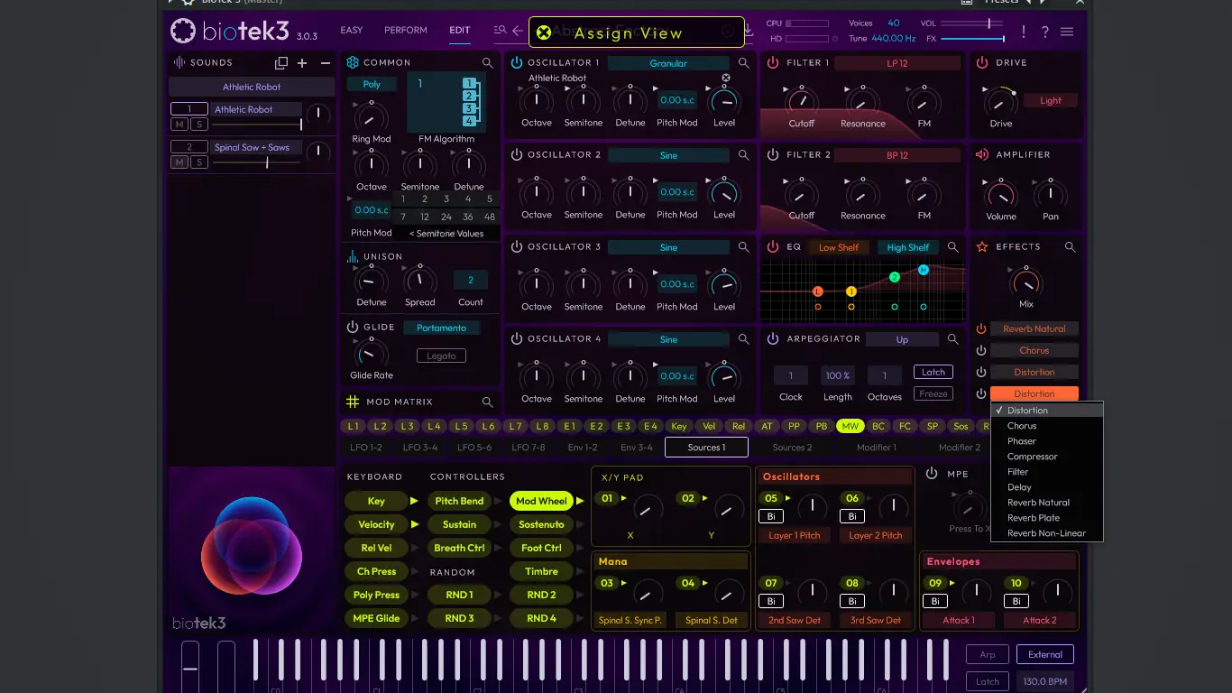The image size is (1232, 693).
Task: Open the Common section search magnifier
Action: click(488, 63)
